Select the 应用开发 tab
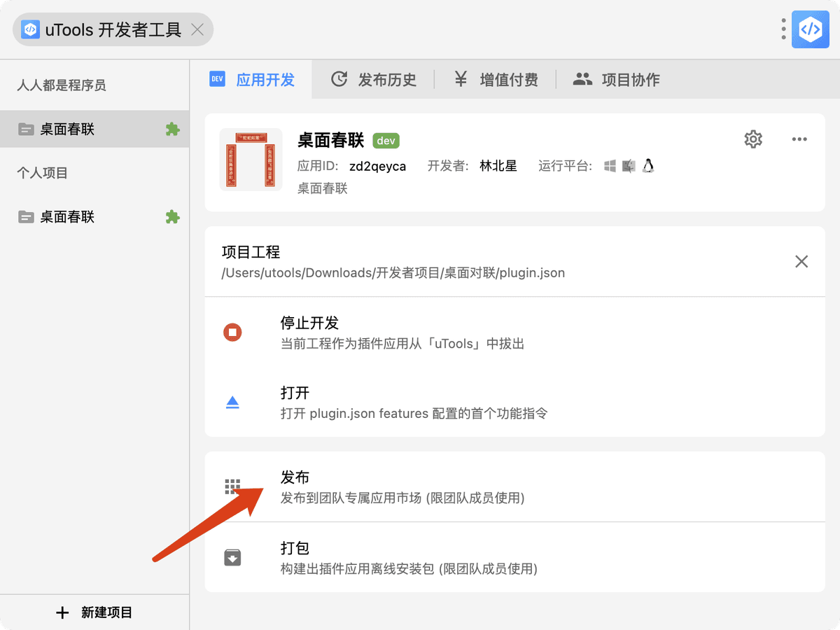Image resolution: width=840 pixels, height=630 pixels. 252,80
